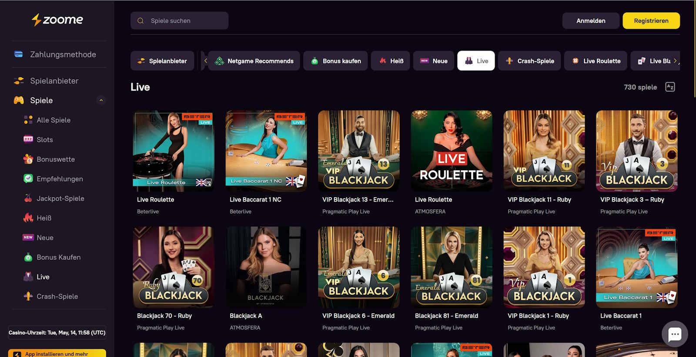Screen dimensions: 696x357
Task: Click the A-Z sort icon
Action: pos(670,87)
